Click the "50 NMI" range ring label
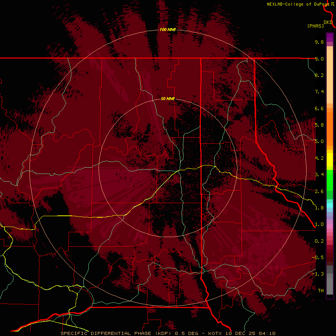Screen dimensions: 336x336 coord(168,99)
